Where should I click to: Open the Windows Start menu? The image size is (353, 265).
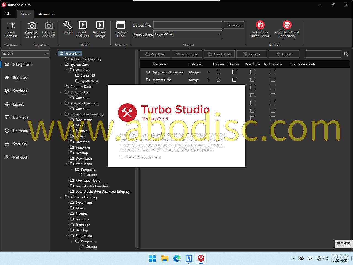(x=153, y=258)
